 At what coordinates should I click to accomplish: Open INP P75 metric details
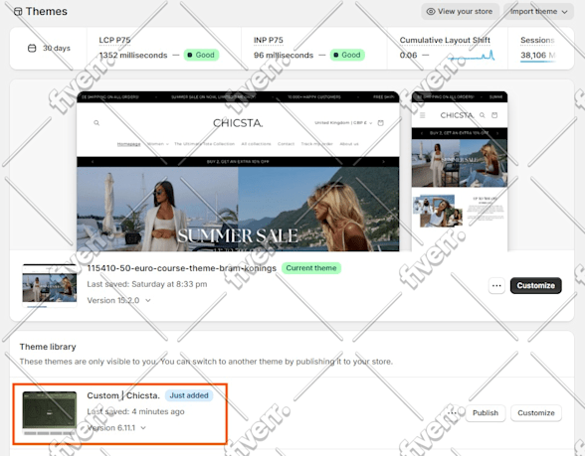269,40
